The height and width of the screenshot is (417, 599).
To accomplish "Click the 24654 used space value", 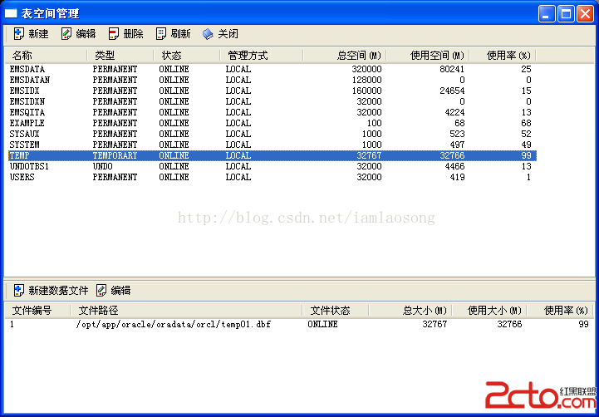I will [x=452, y=91].
